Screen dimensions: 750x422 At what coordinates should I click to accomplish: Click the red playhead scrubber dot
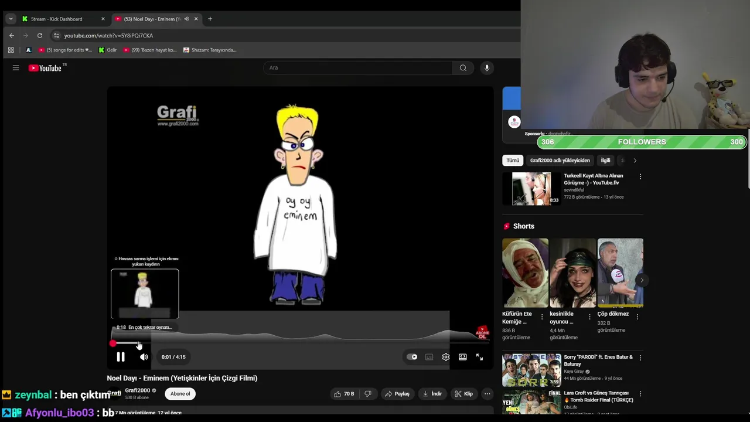[113, 343]
